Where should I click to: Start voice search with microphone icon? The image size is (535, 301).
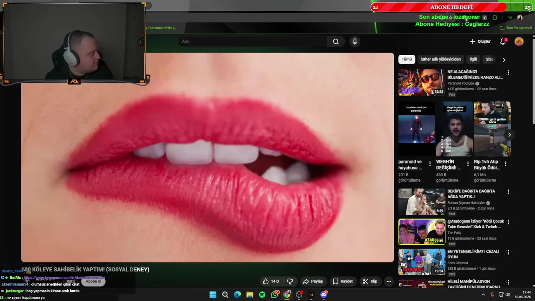tap(355, 41)
